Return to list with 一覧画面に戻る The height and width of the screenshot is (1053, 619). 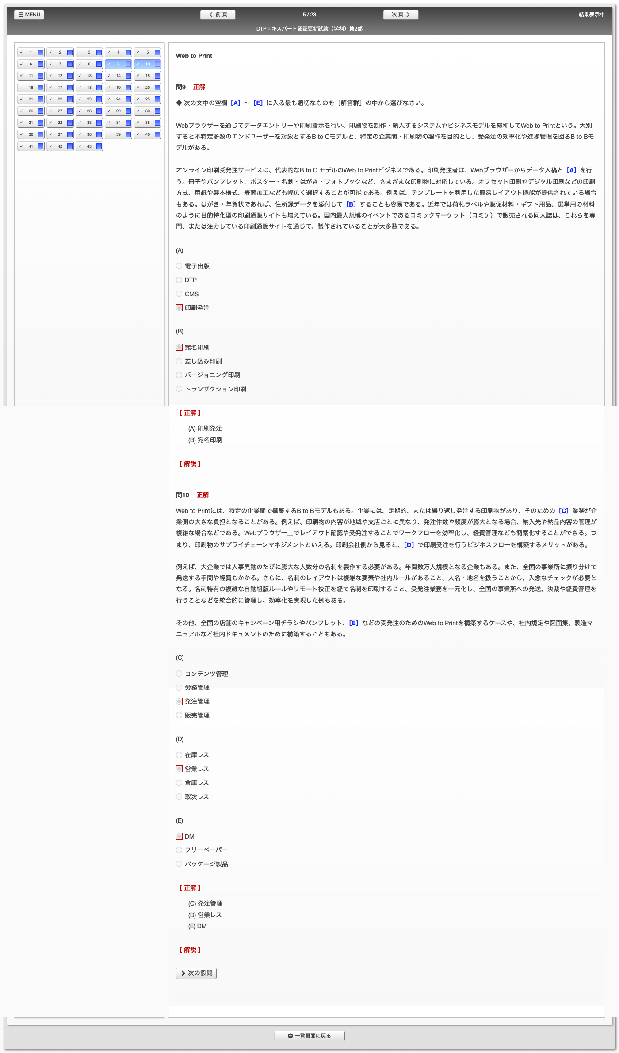(309, 1036)
